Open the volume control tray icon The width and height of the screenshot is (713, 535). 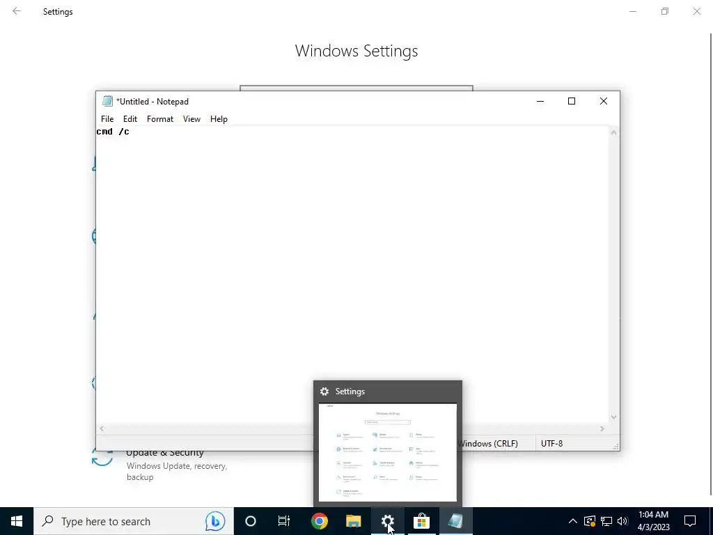pos(622,521)
